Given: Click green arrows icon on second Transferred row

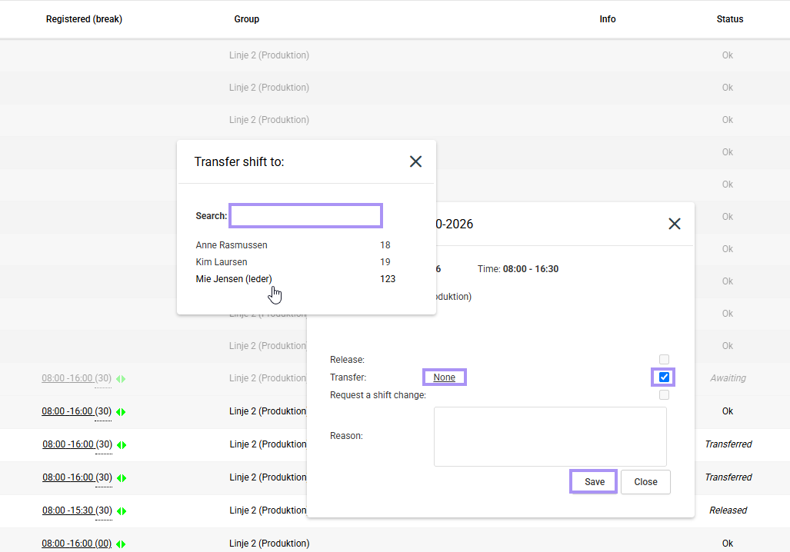Looking at the screenshot, I should 122,478.
